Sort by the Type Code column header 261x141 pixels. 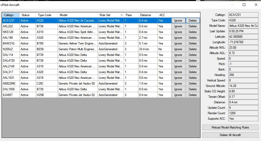click(47, 15)
